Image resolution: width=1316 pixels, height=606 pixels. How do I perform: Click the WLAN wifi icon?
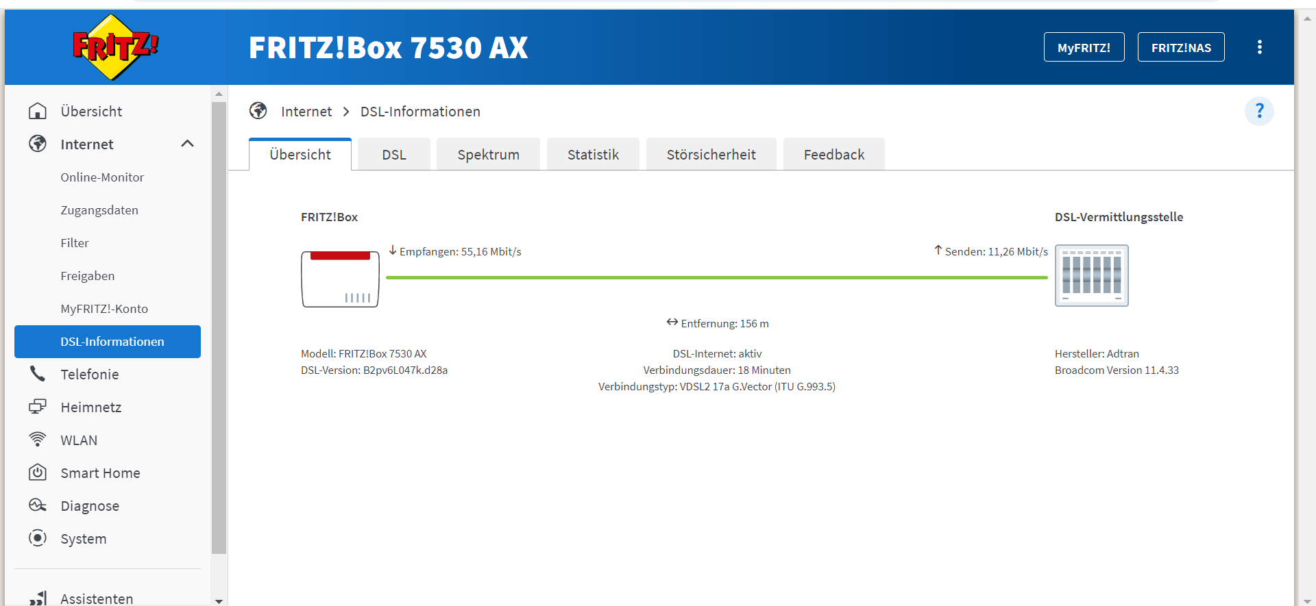point(38,440)
